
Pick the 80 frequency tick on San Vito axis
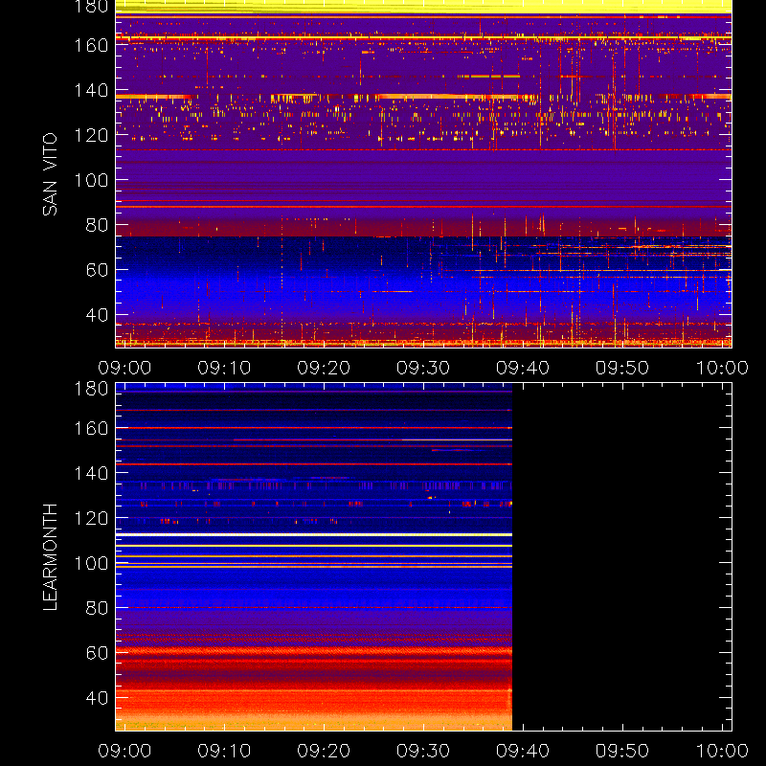tap(98, 225)
